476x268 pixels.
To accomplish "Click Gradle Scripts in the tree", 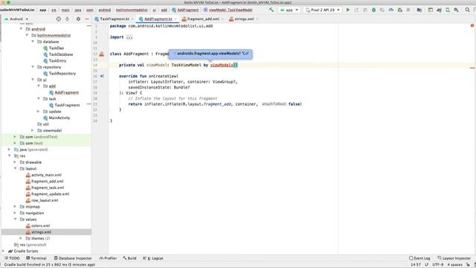I will tap(26, 251).
